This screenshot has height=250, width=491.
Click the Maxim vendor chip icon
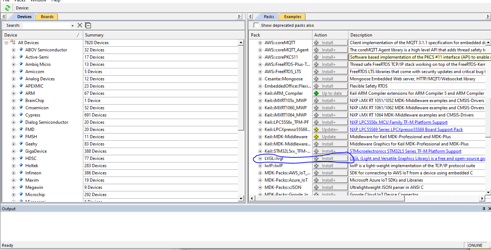pyautogui.click(x=21, y=180)
